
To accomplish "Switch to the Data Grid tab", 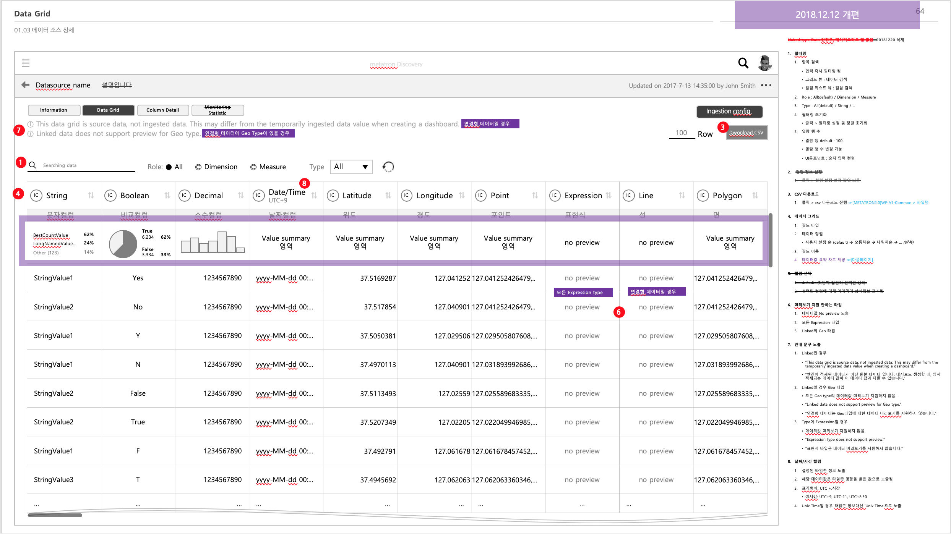I will [108, 110].
